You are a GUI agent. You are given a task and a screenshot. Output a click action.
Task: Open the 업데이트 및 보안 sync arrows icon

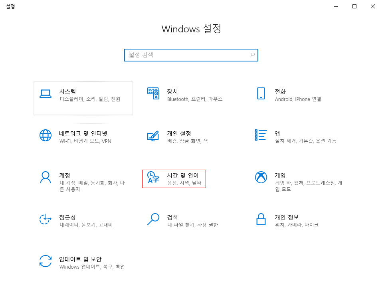(46, 261)
